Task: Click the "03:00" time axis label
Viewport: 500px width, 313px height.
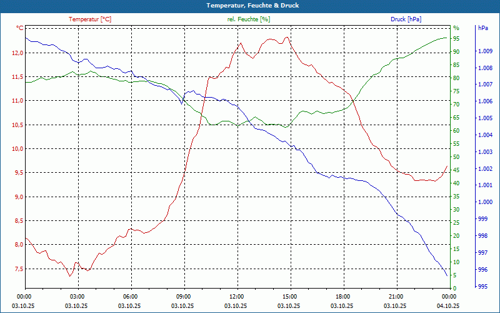Action: pos(78,297)
